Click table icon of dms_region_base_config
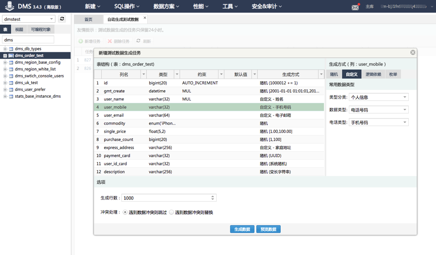Screen dimensions: 436x255 (x=11, y=62)
